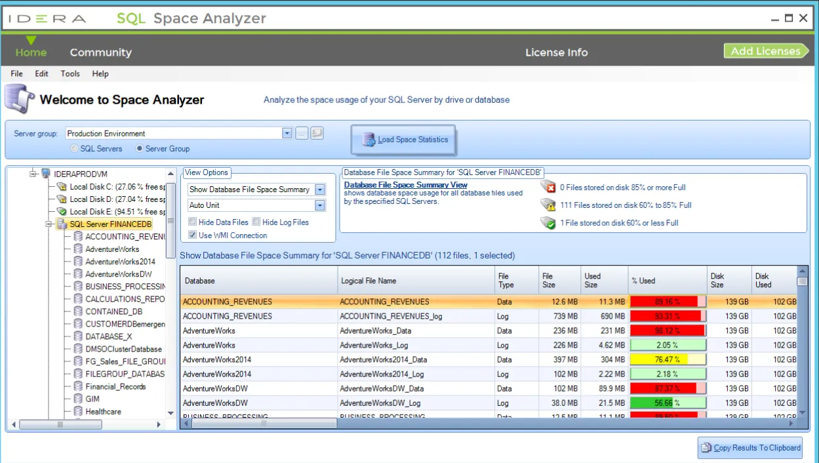
Task: Select the SQL Servers radio button
Action: click(x=74, y=148)
